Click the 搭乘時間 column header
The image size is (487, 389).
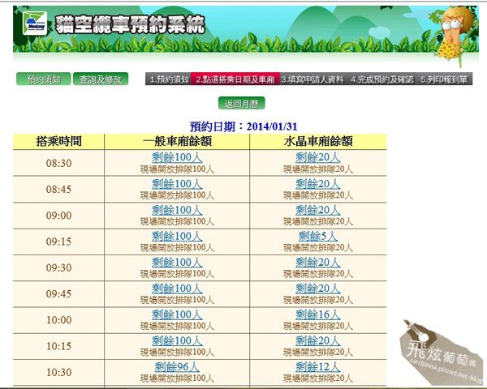(x=58, y=142)
